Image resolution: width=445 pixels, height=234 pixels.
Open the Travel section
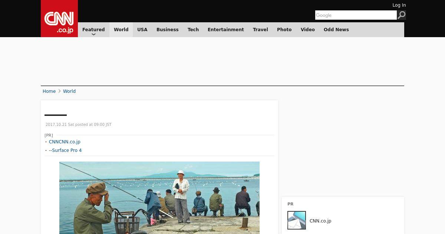(260, 30)
